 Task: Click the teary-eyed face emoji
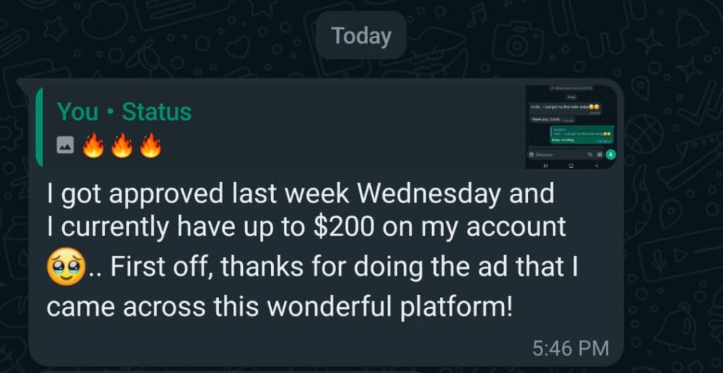point(66,269)
